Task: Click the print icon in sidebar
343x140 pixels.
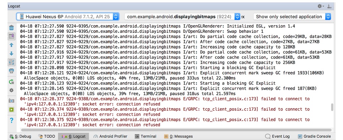Action: click(x=11, y=71)
